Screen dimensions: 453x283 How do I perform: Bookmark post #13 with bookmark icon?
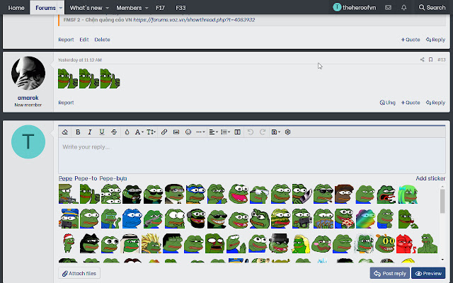pyautogui.click(x=430, y=59)
